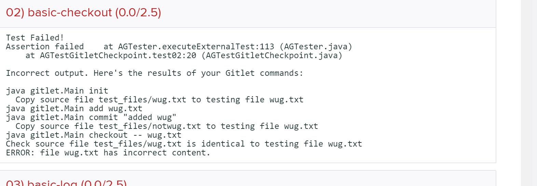Click the 'Incorrect output' message line
The width and height of the screenshot is (537, 186).
[x=154, y=73]
